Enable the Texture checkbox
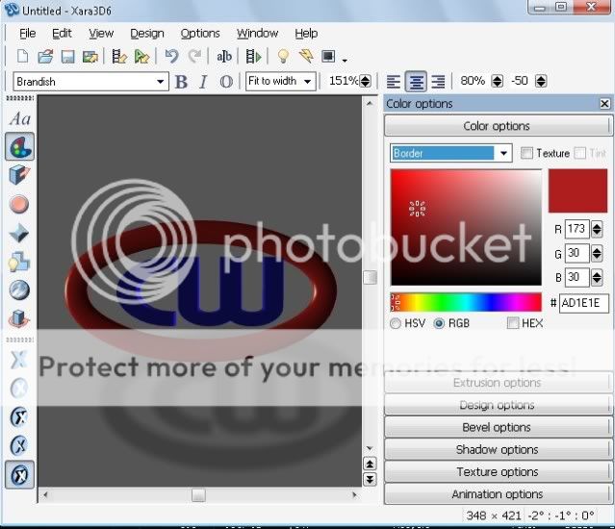The width and height of the screenshot is (615, 529). 526,153
